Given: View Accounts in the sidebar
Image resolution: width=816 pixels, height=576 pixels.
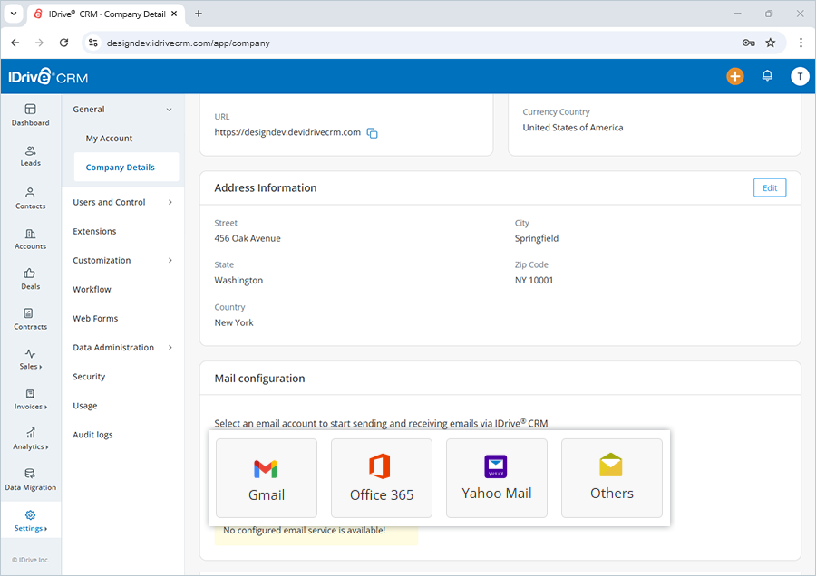Looking at the screenshot, I should [x=30, y=239].
